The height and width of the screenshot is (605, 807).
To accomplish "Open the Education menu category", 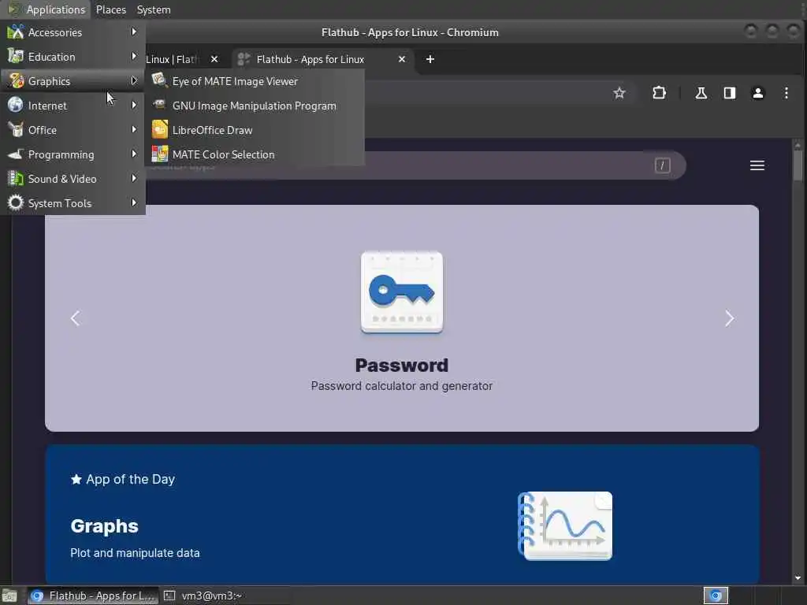I will [73, 57].
